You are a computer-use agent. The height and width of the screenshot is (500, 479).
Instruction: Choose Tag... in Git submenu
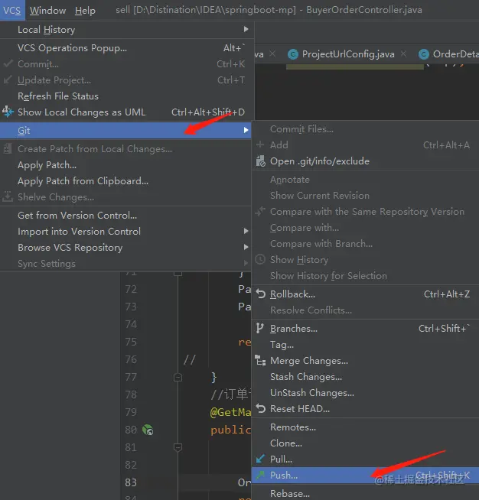[x=366, y=345]
